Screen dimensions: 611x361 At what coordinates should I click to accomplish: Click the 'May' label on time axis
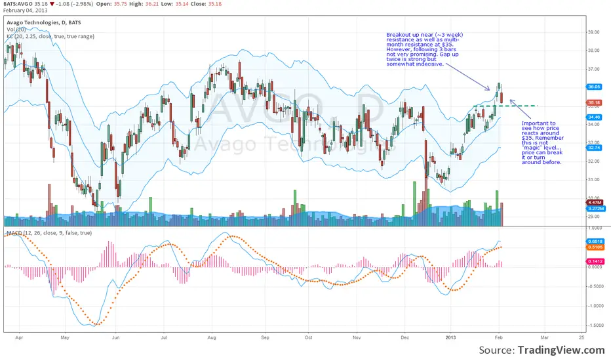pyautogui.click(x=65, y=337)
